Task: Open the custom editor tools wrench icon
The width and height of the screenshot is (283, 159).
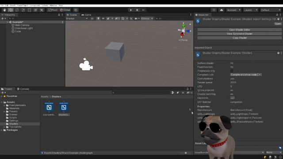Action: (x=42, y=10)
